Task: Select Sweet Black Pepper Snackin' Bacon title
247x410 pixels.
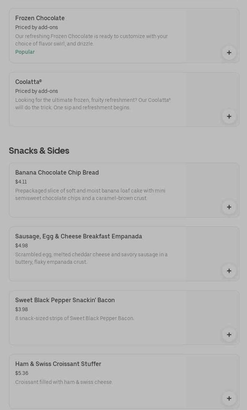Action: (x=65, y=300)
